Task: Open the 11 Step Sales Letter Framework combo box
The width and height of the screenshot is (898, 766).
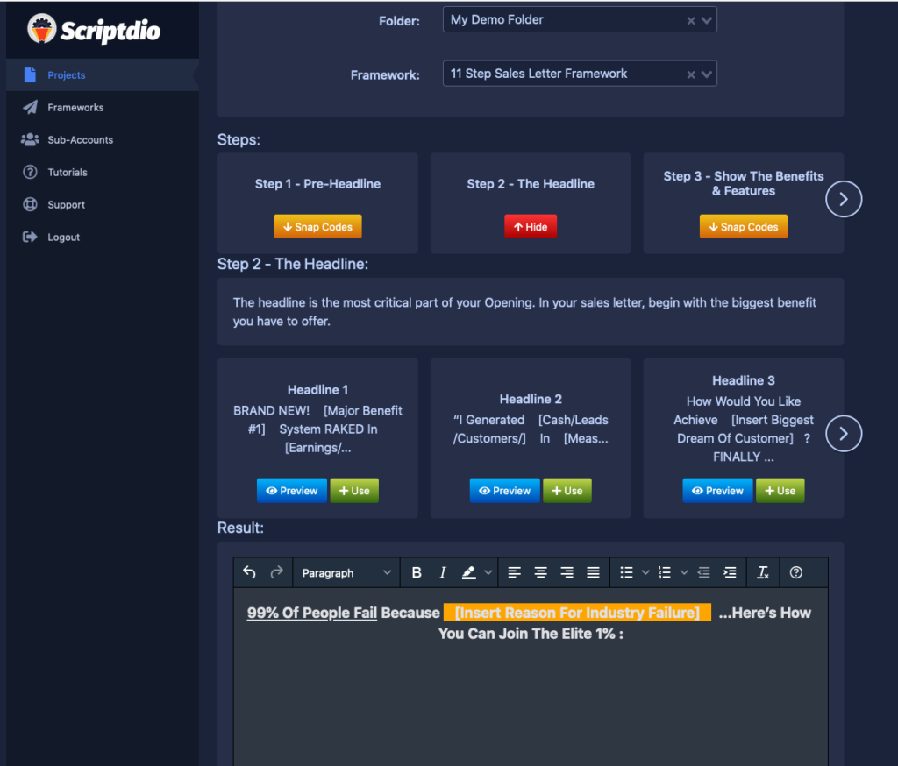Action: click(580, 74)
